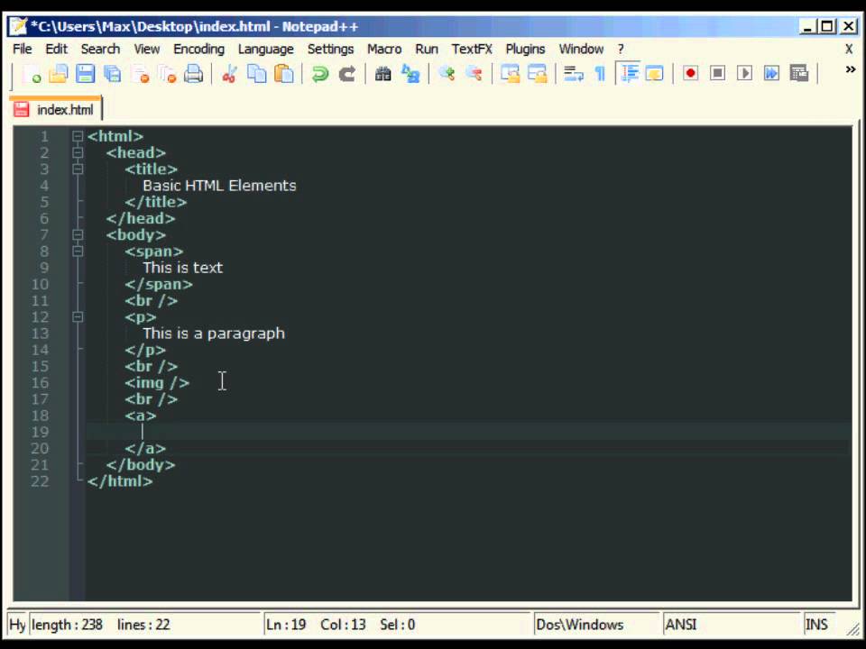866x649 pixels.
Task: Print the document with the printer icon
Action: point(193,74)
